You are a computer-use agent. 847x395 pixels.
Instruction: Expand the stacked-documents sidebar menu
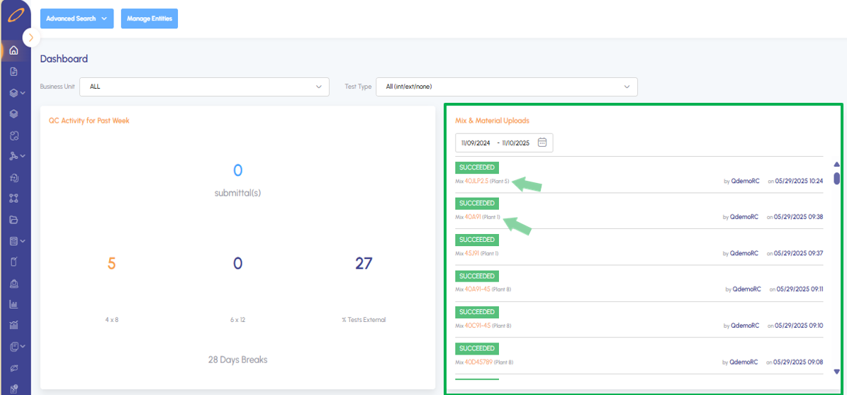coord(17,346)
